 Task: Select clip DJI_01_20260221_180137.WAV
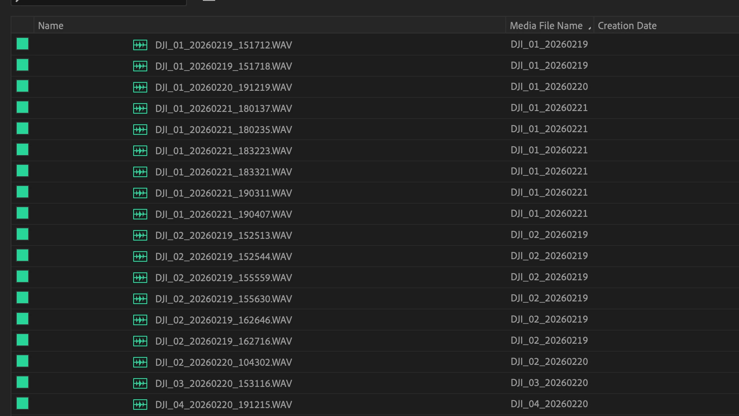click(224, 108)
